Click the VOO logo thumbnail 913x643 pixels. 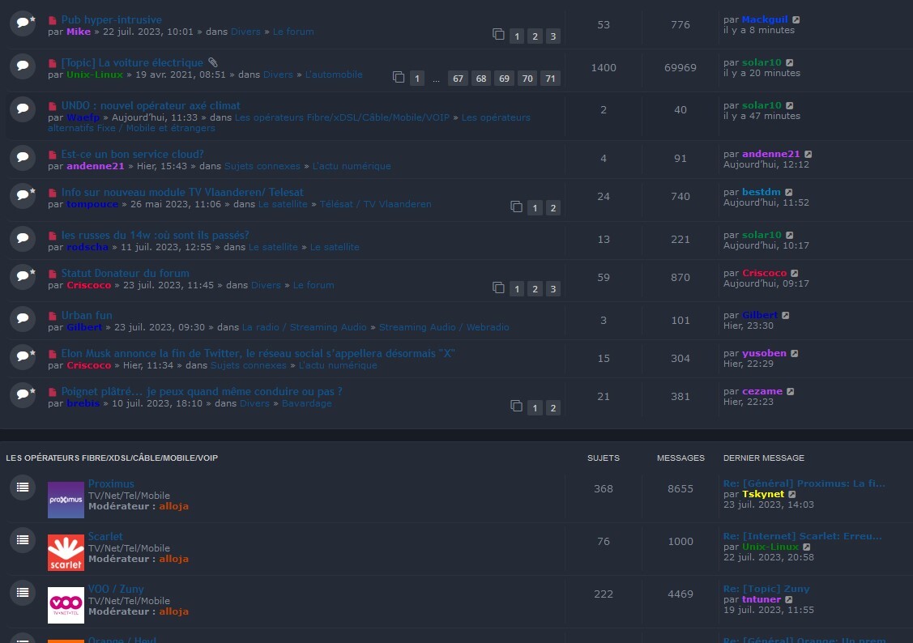[66, 605]
